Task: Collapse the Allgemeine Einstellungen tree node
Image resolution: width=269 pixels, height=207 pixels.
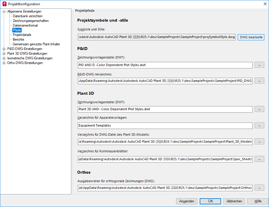Action: (x=4, y=11)
